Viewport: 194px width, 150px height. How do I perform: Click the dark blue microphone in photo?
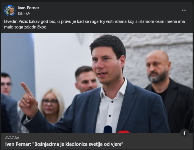[x=108, y=129]
